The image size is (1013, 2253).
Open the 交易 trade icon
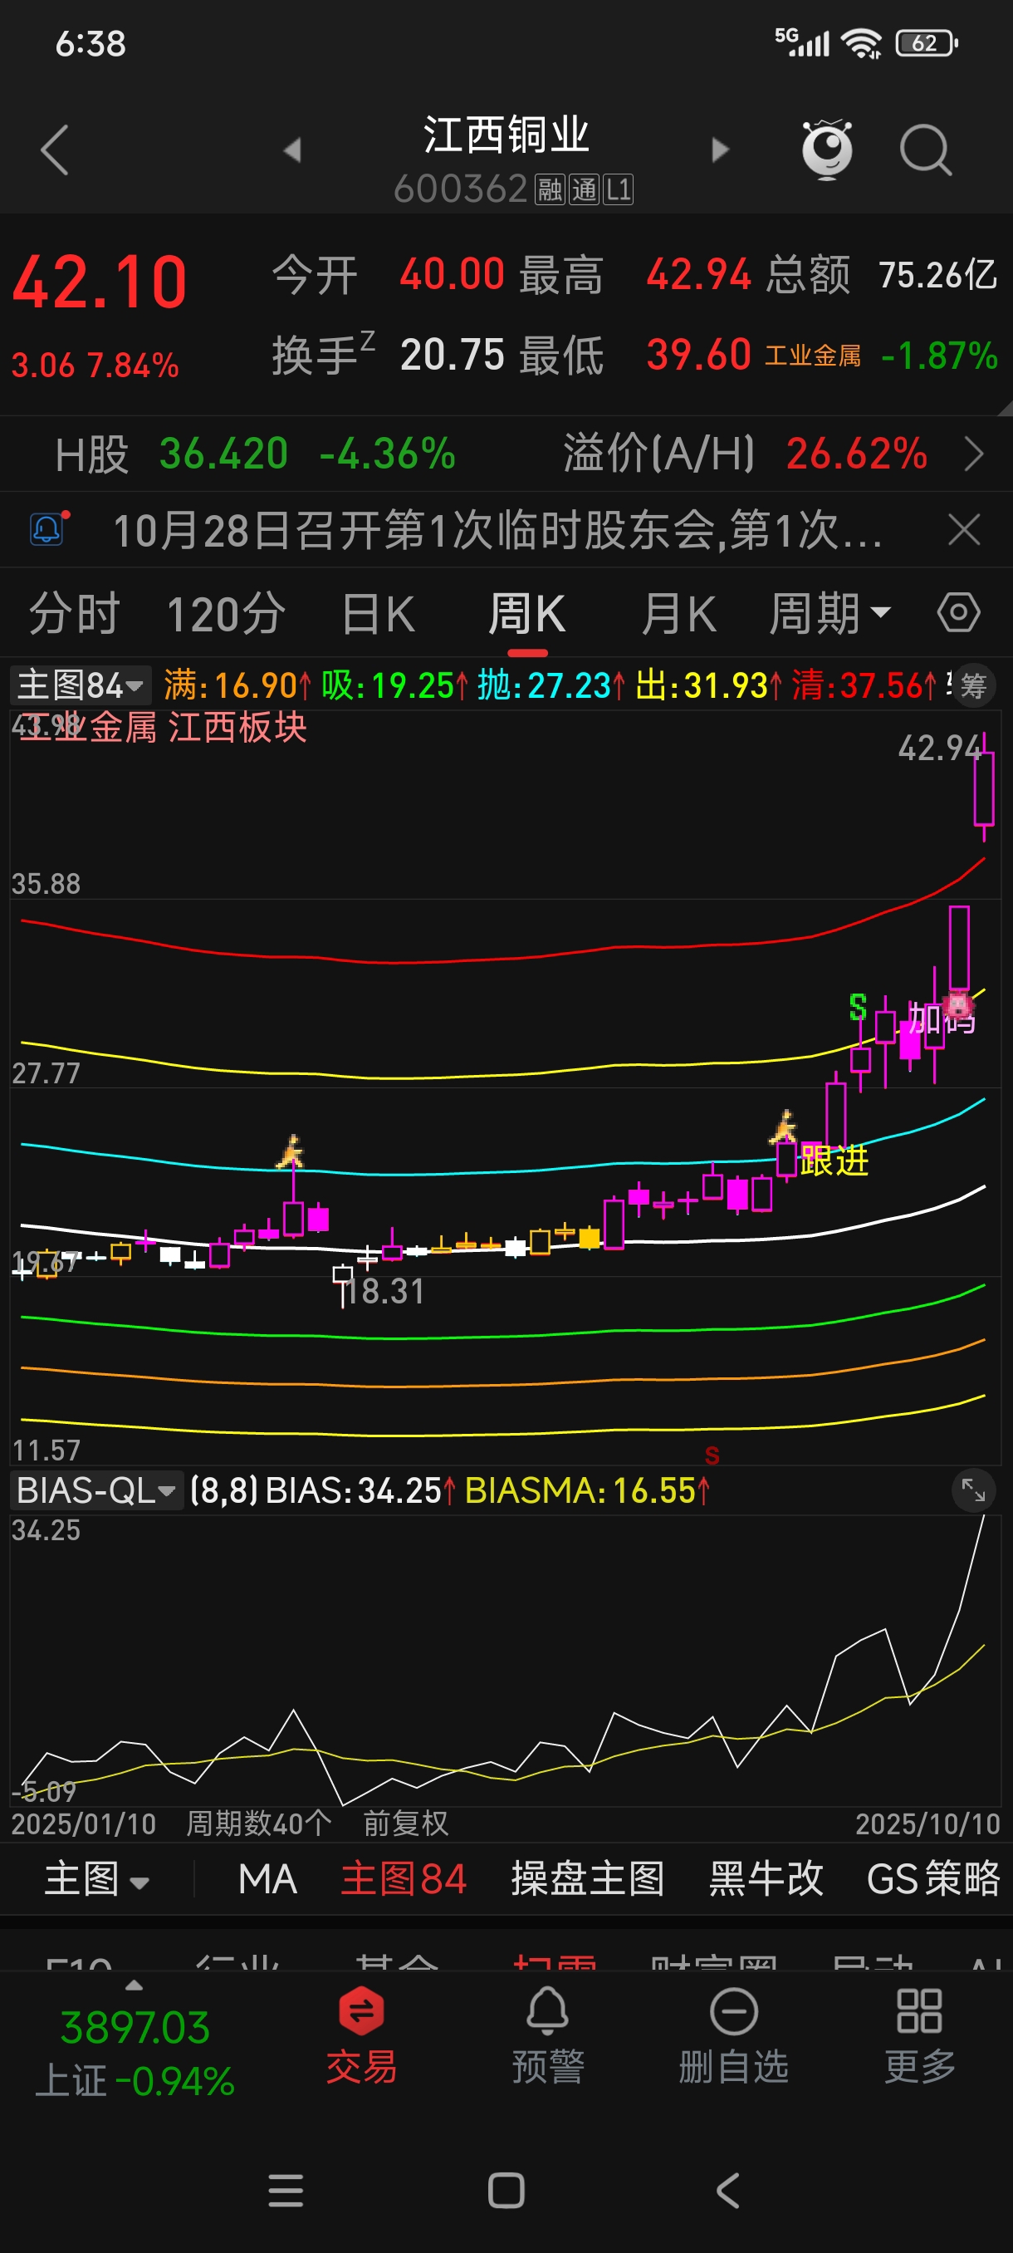(361, 2035)
